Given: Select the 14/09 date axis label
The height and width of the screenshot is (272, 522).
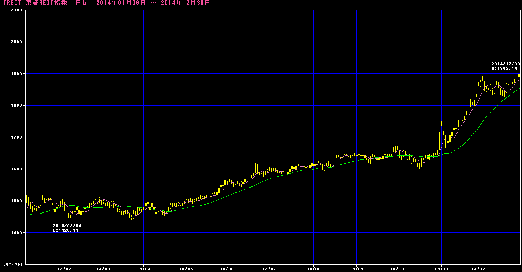Looking at the screenshot, I should 356,269.
